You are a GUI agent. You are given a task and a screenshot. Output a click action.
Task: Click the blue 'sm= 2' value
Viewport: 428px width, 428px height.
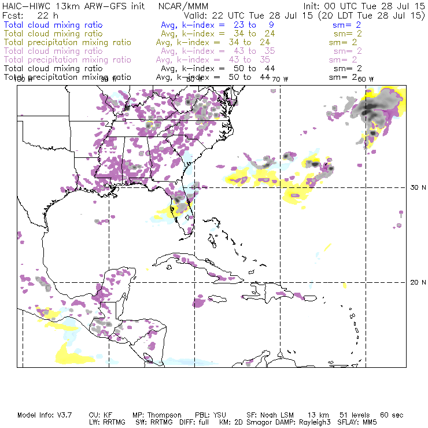(346, 25)
